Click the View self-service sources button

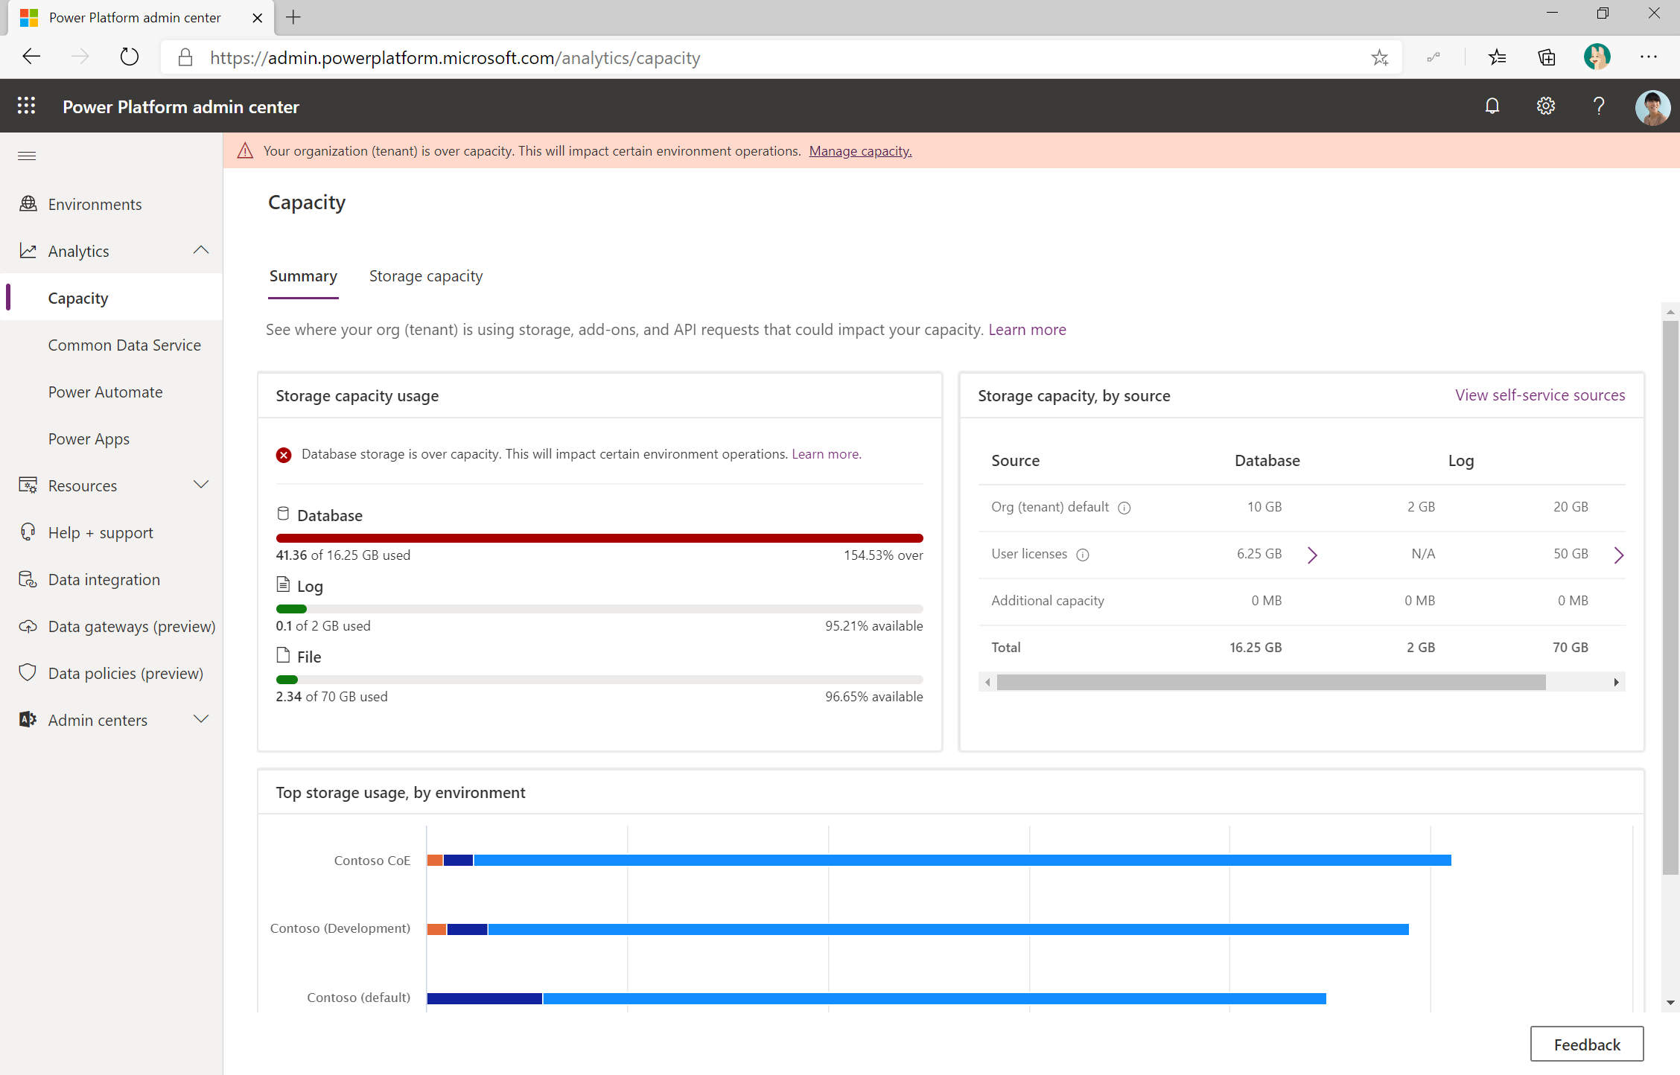1539,395
